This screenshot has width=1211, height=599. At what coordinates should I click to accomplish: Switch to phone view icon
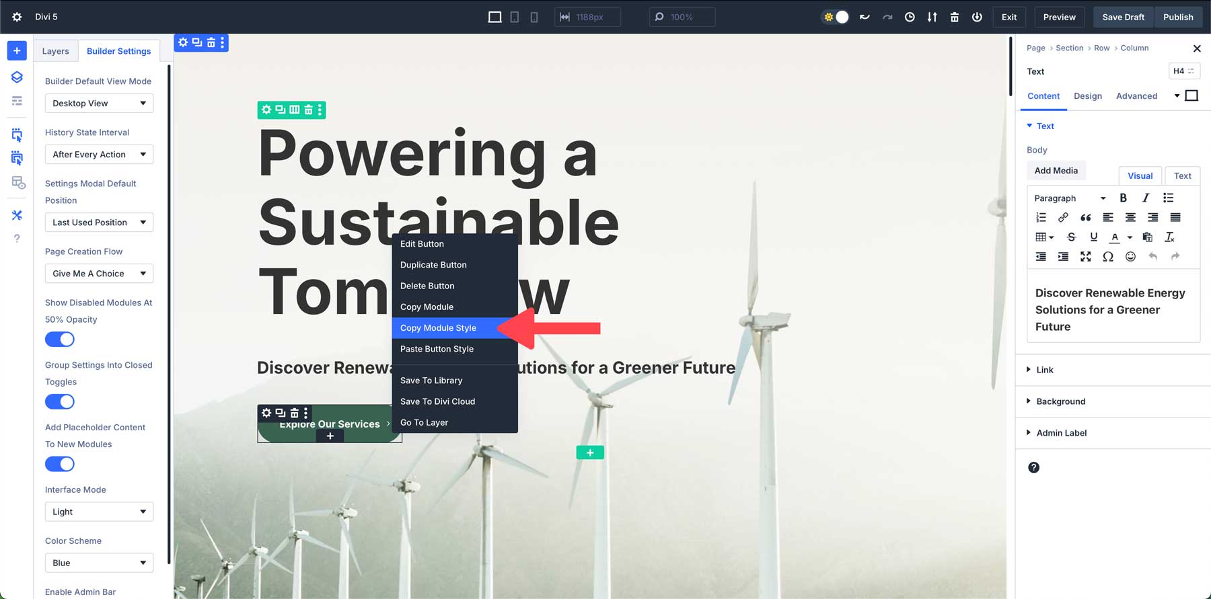[x=534, y=17]
